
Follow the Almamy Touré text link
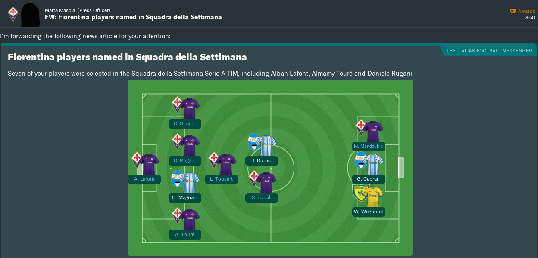pyautogui.click(x=332, y=74)
